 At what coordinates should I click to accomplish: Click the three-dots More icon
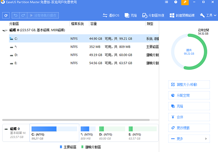(x=173, y=139)
